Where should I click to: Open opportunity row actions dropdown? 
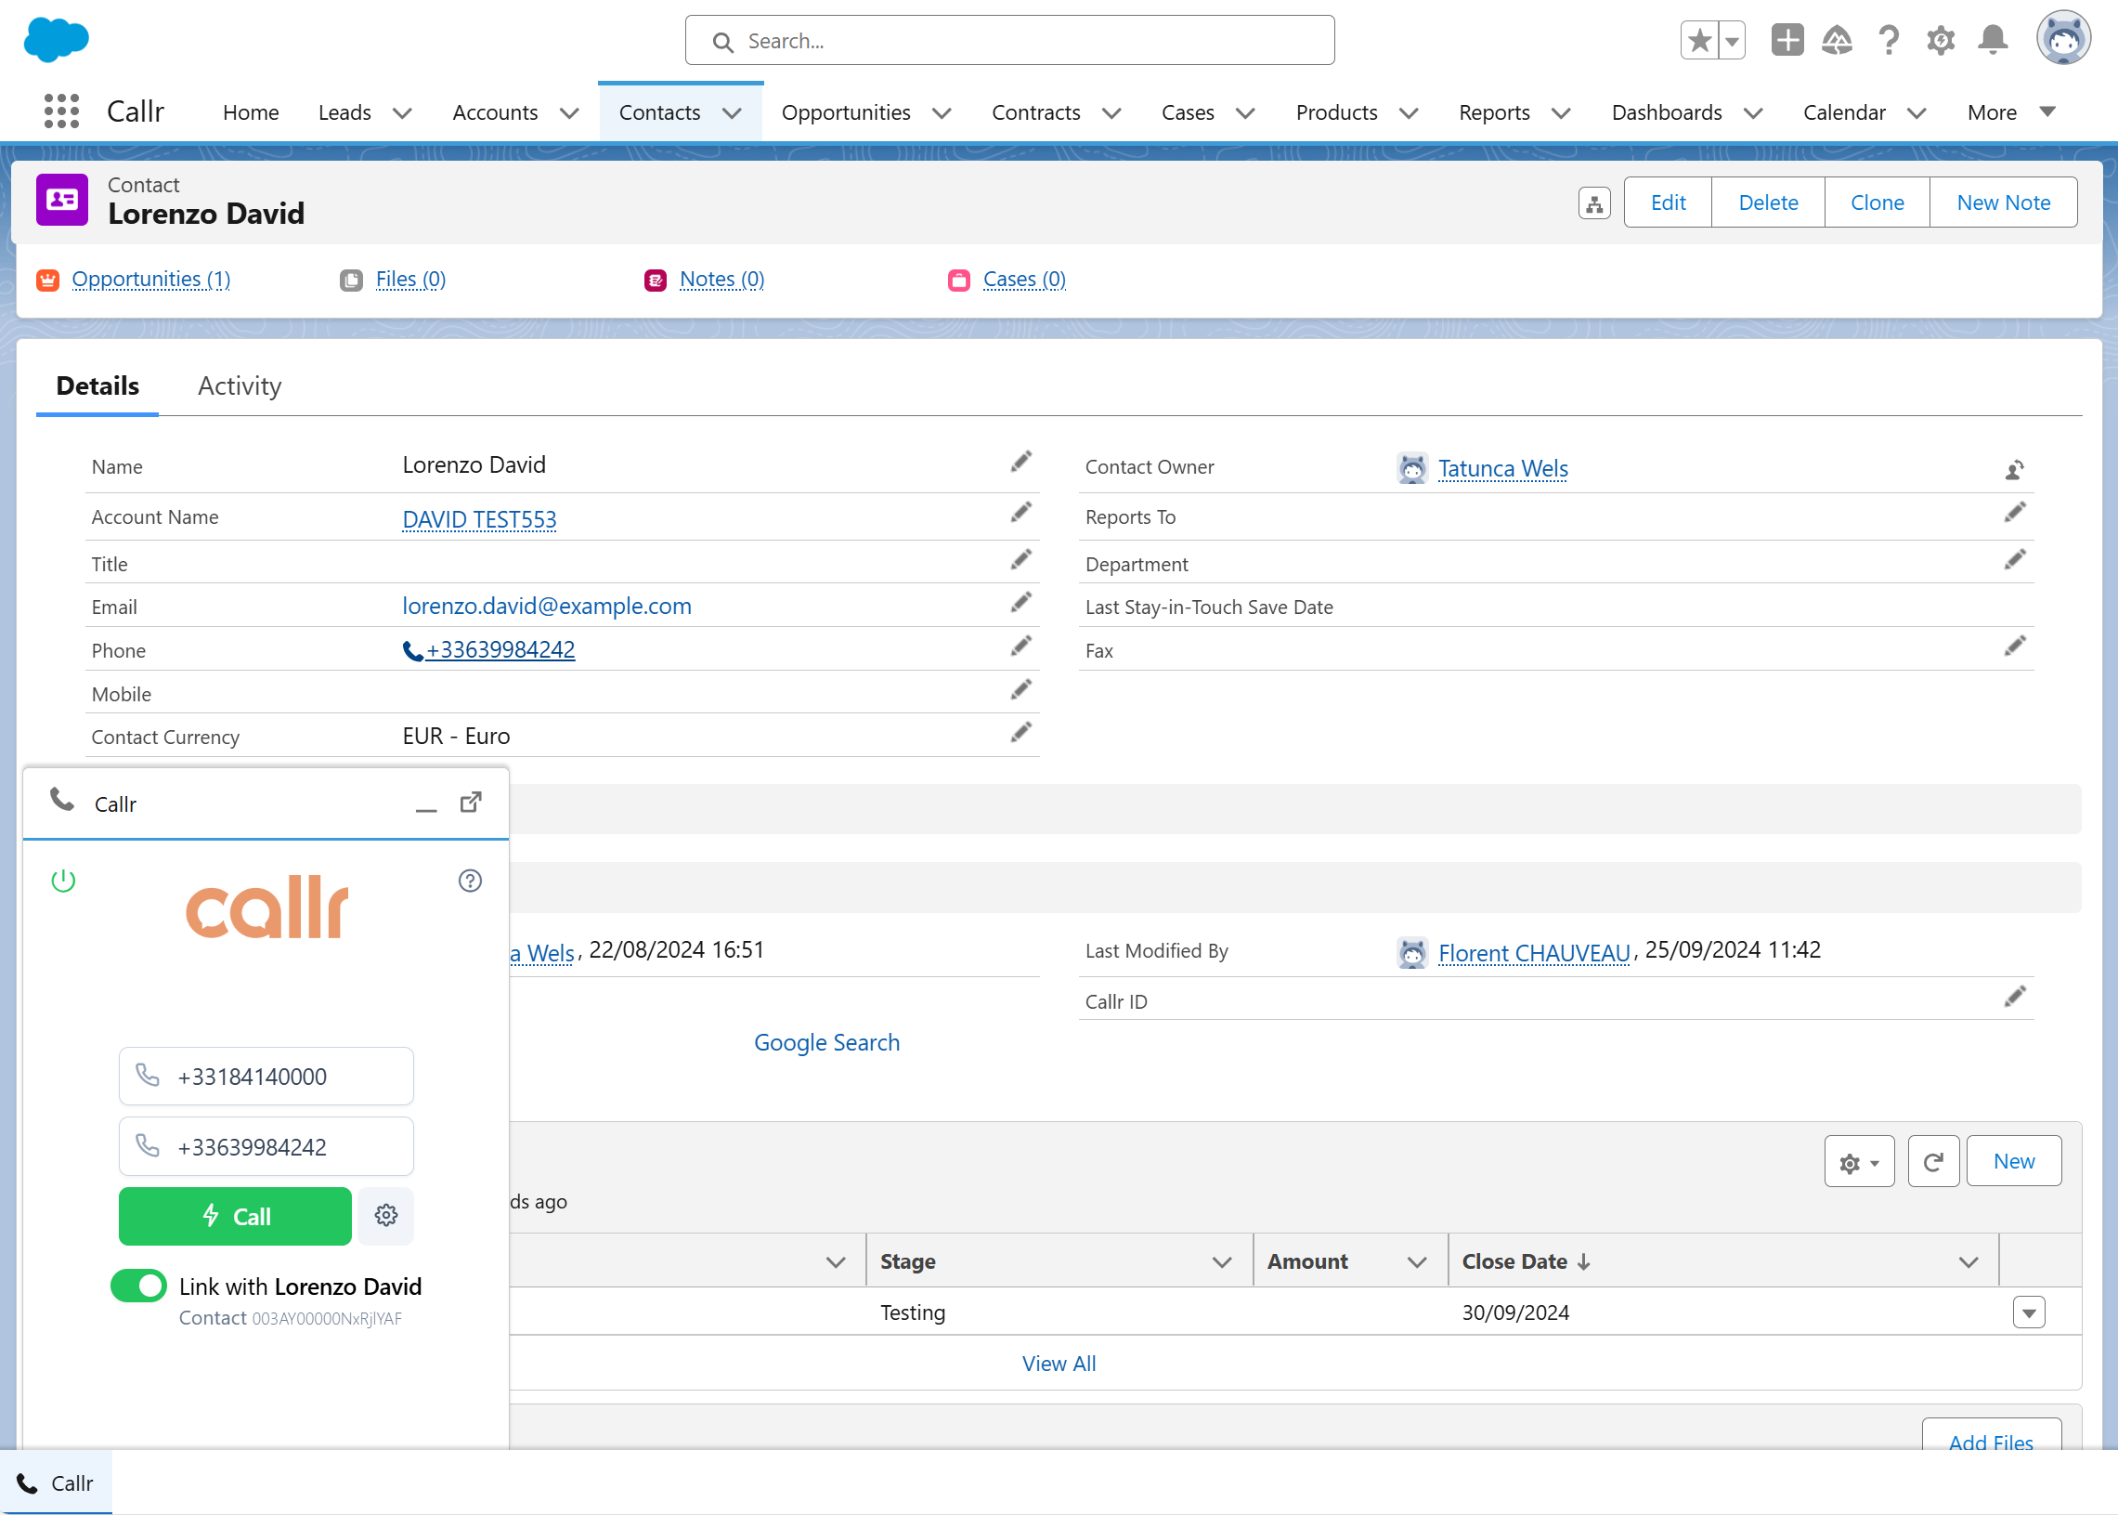(2029, 1312)
